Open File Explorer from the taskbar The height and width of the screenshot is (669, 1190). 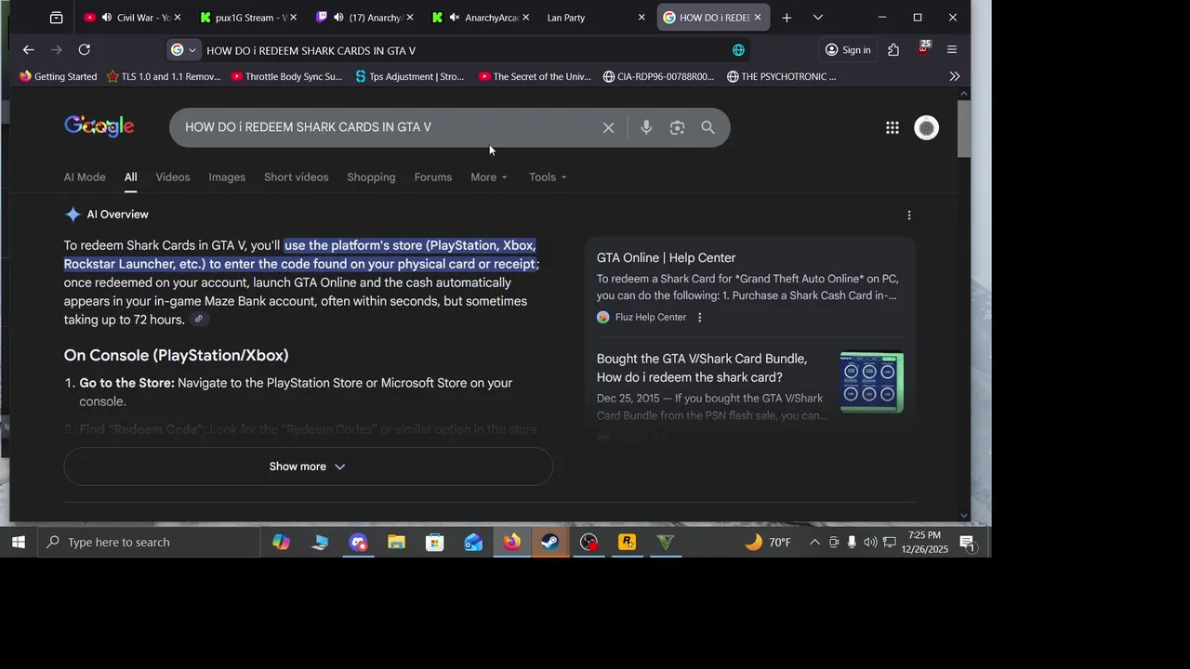point(397,543)
